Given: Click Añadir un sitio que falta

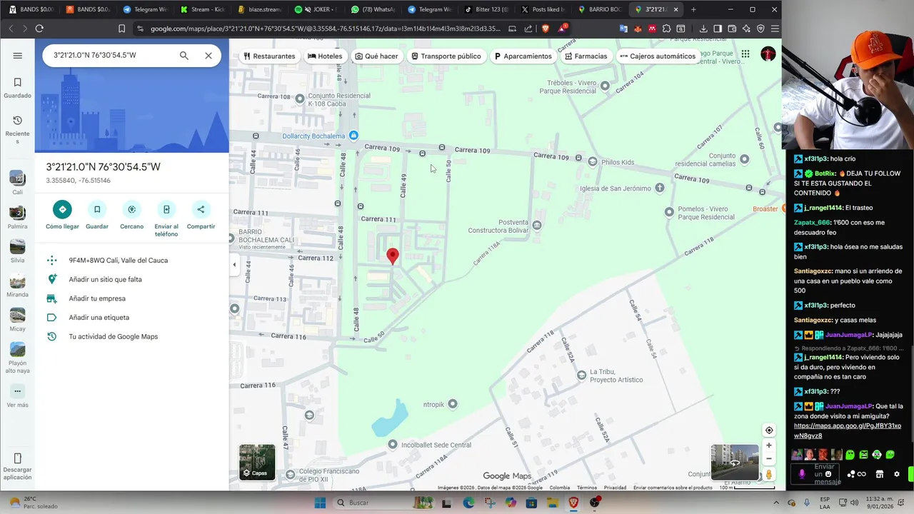Looking at the screenshot, I should [131, 279].
